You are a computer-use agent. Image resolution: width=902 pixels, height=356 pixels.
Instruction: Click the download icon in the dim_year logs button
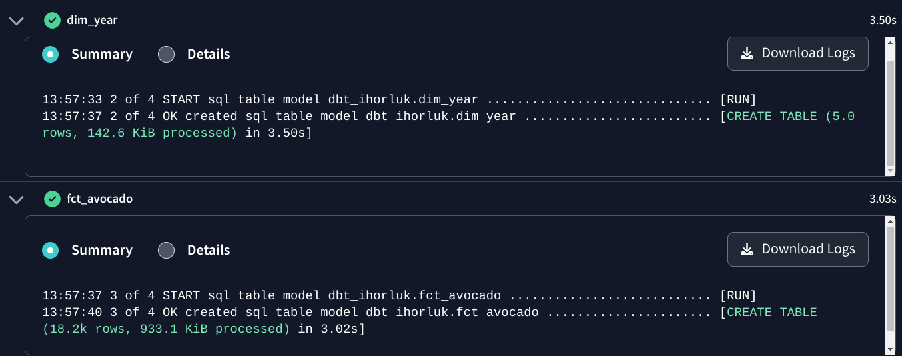pos(747,53)
